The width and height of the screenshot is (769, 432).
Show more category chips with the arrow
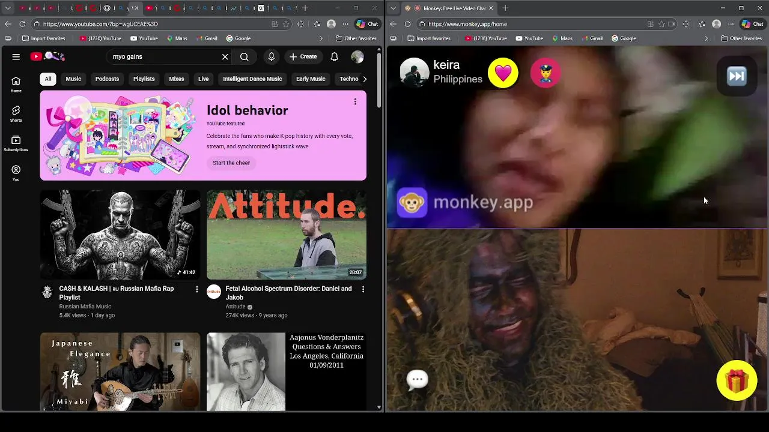click(365, 79)
